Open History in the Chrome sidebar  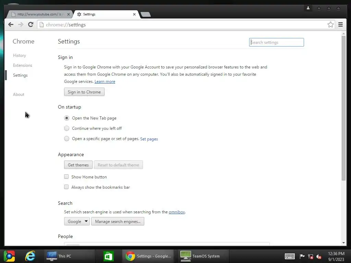tap(20, 55)
